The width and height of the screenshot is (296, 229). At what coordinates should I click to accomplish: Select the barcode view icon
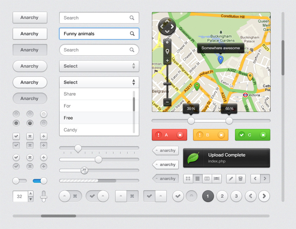pyautogui.click(x=216, y=179)
